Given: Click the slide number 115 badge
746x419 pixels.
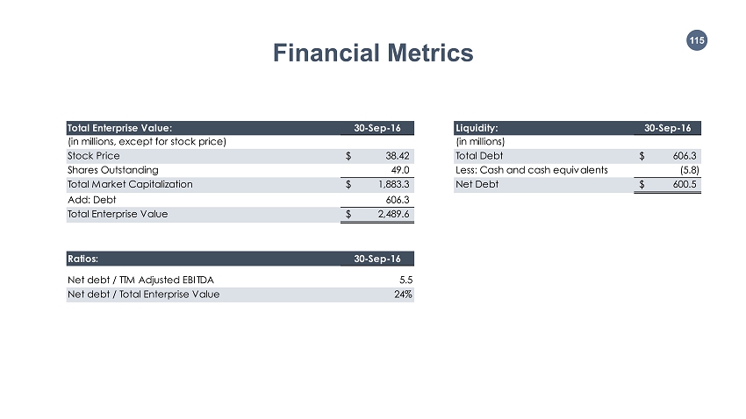Looking at the screenshot, I should click(x=696, y=40).
